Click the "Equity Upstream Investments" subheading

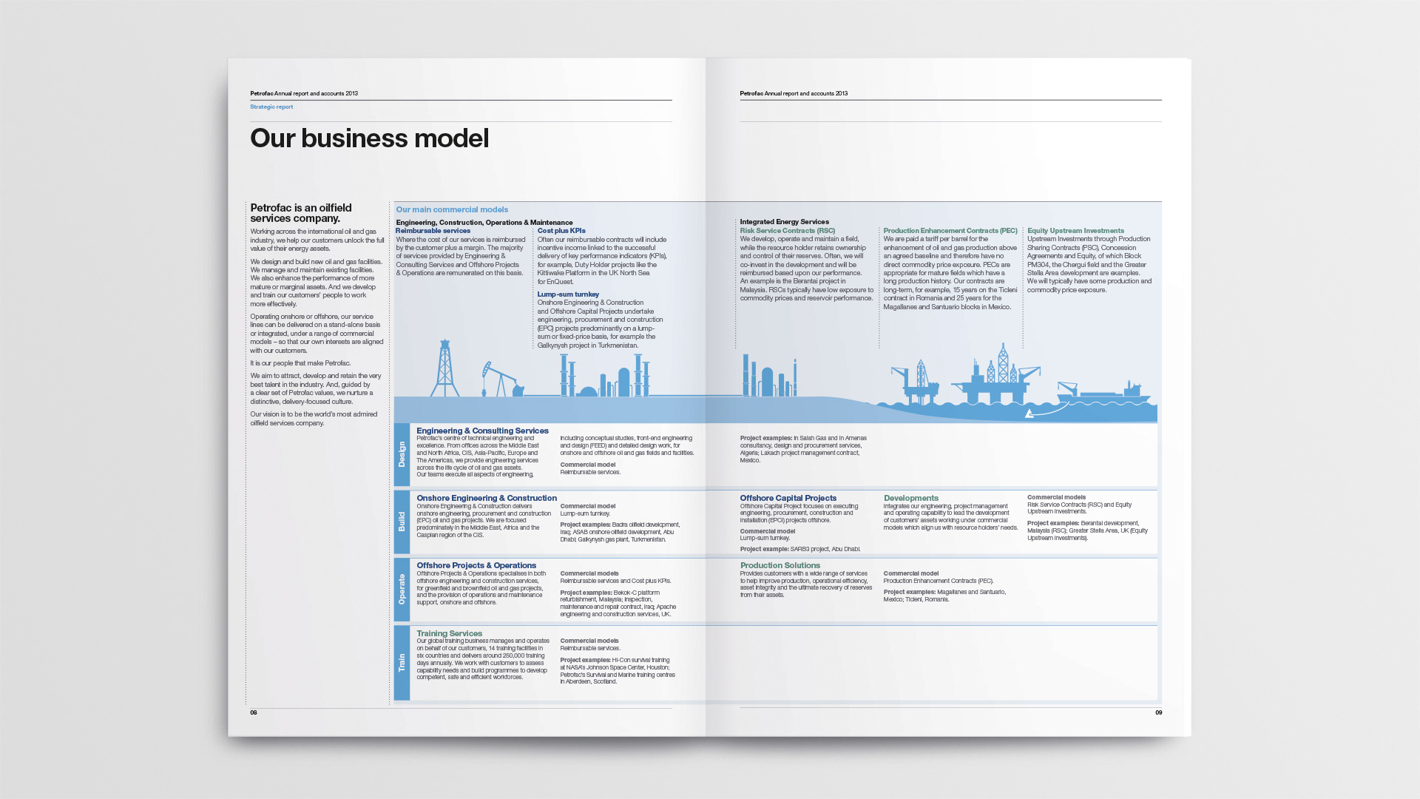pyautogui.click(x=1075, y=231)
